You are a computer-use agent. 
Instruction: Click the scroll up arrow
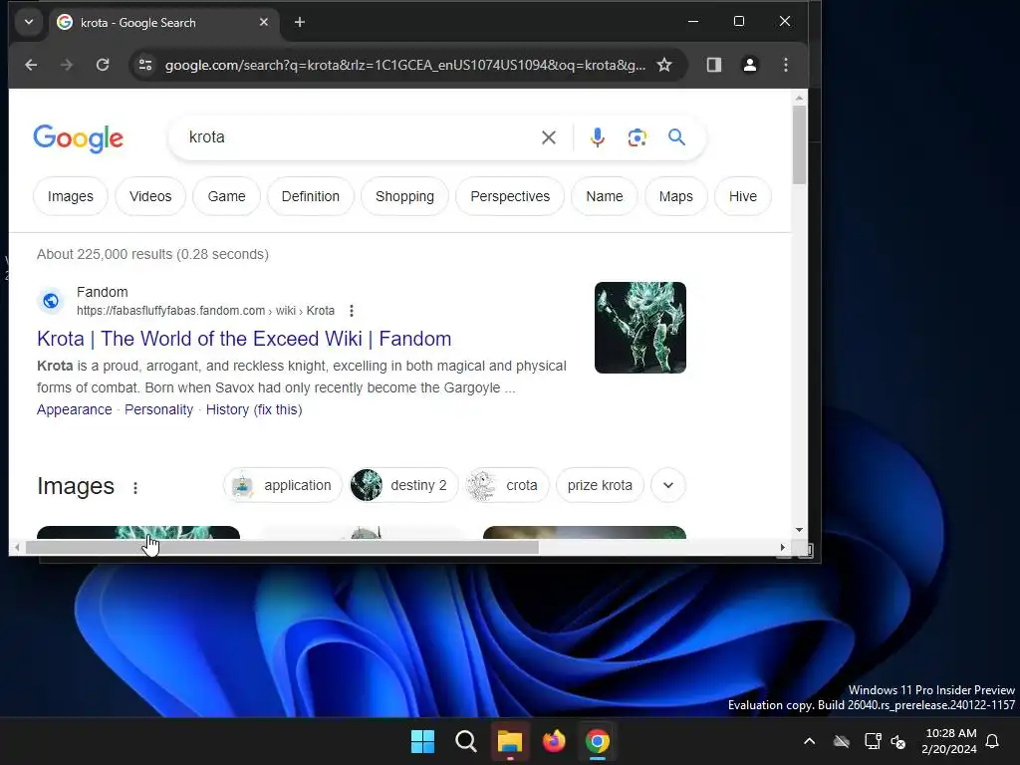pyautogui.click(x=800, y=98)
